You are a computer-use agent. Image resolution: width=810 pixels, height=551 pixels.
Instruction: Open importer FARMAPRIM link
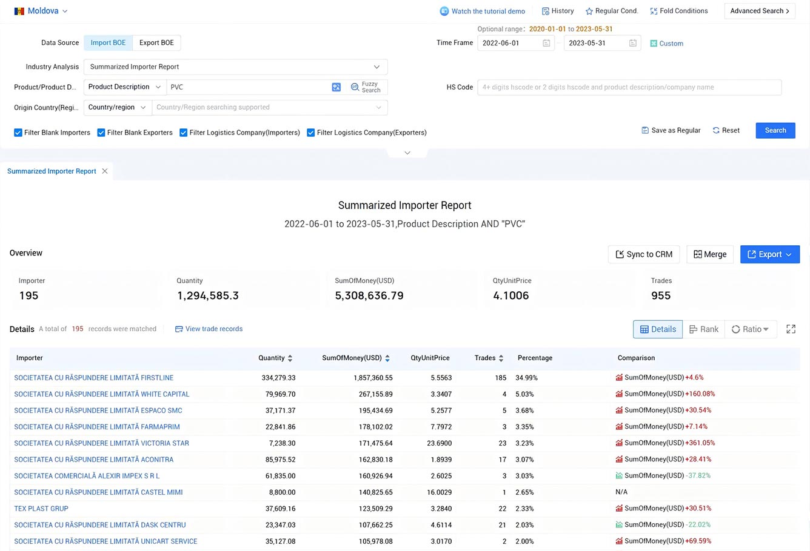pos(97,427)
